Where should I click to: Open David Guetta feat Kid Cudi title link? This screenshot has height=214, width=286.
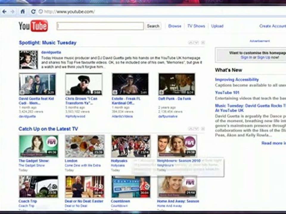(36, 101)
